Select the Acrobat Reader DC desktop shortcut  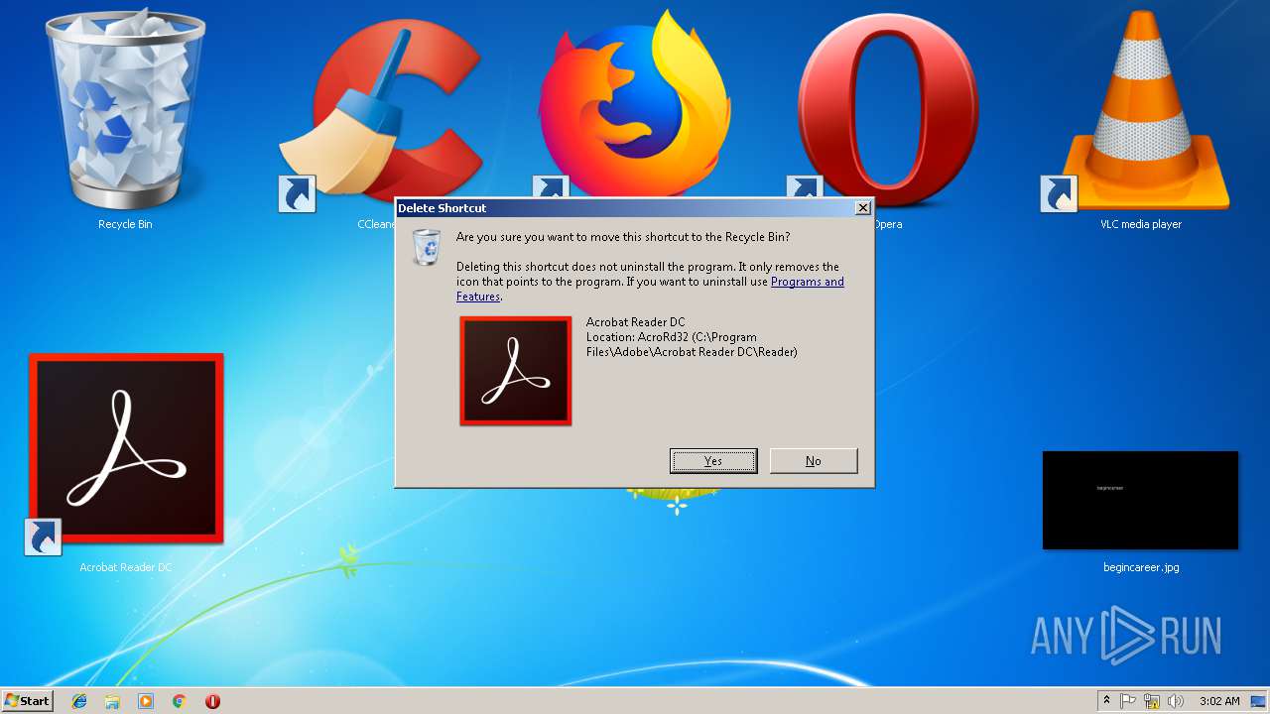click(125, 461)
